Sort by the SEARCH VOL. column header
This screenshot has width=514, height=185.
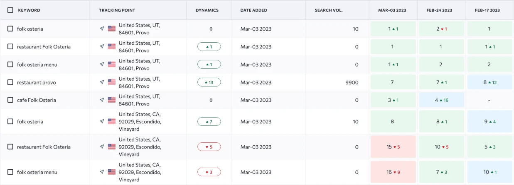point(329,10)
